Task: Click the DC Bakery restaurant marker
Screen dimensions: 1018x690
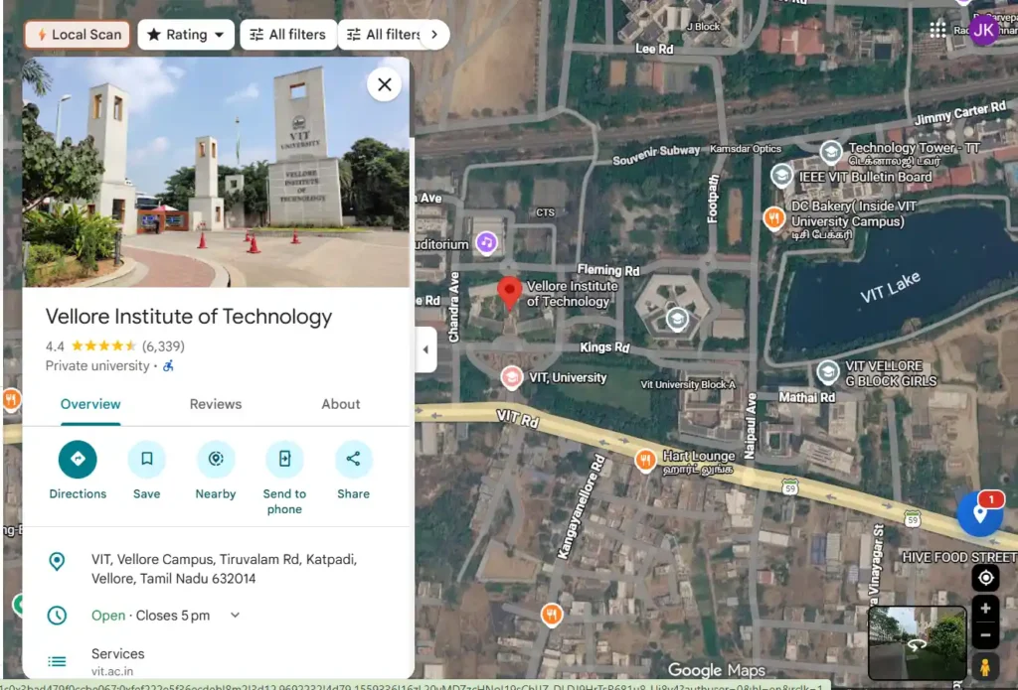Action: pos(773,217)
